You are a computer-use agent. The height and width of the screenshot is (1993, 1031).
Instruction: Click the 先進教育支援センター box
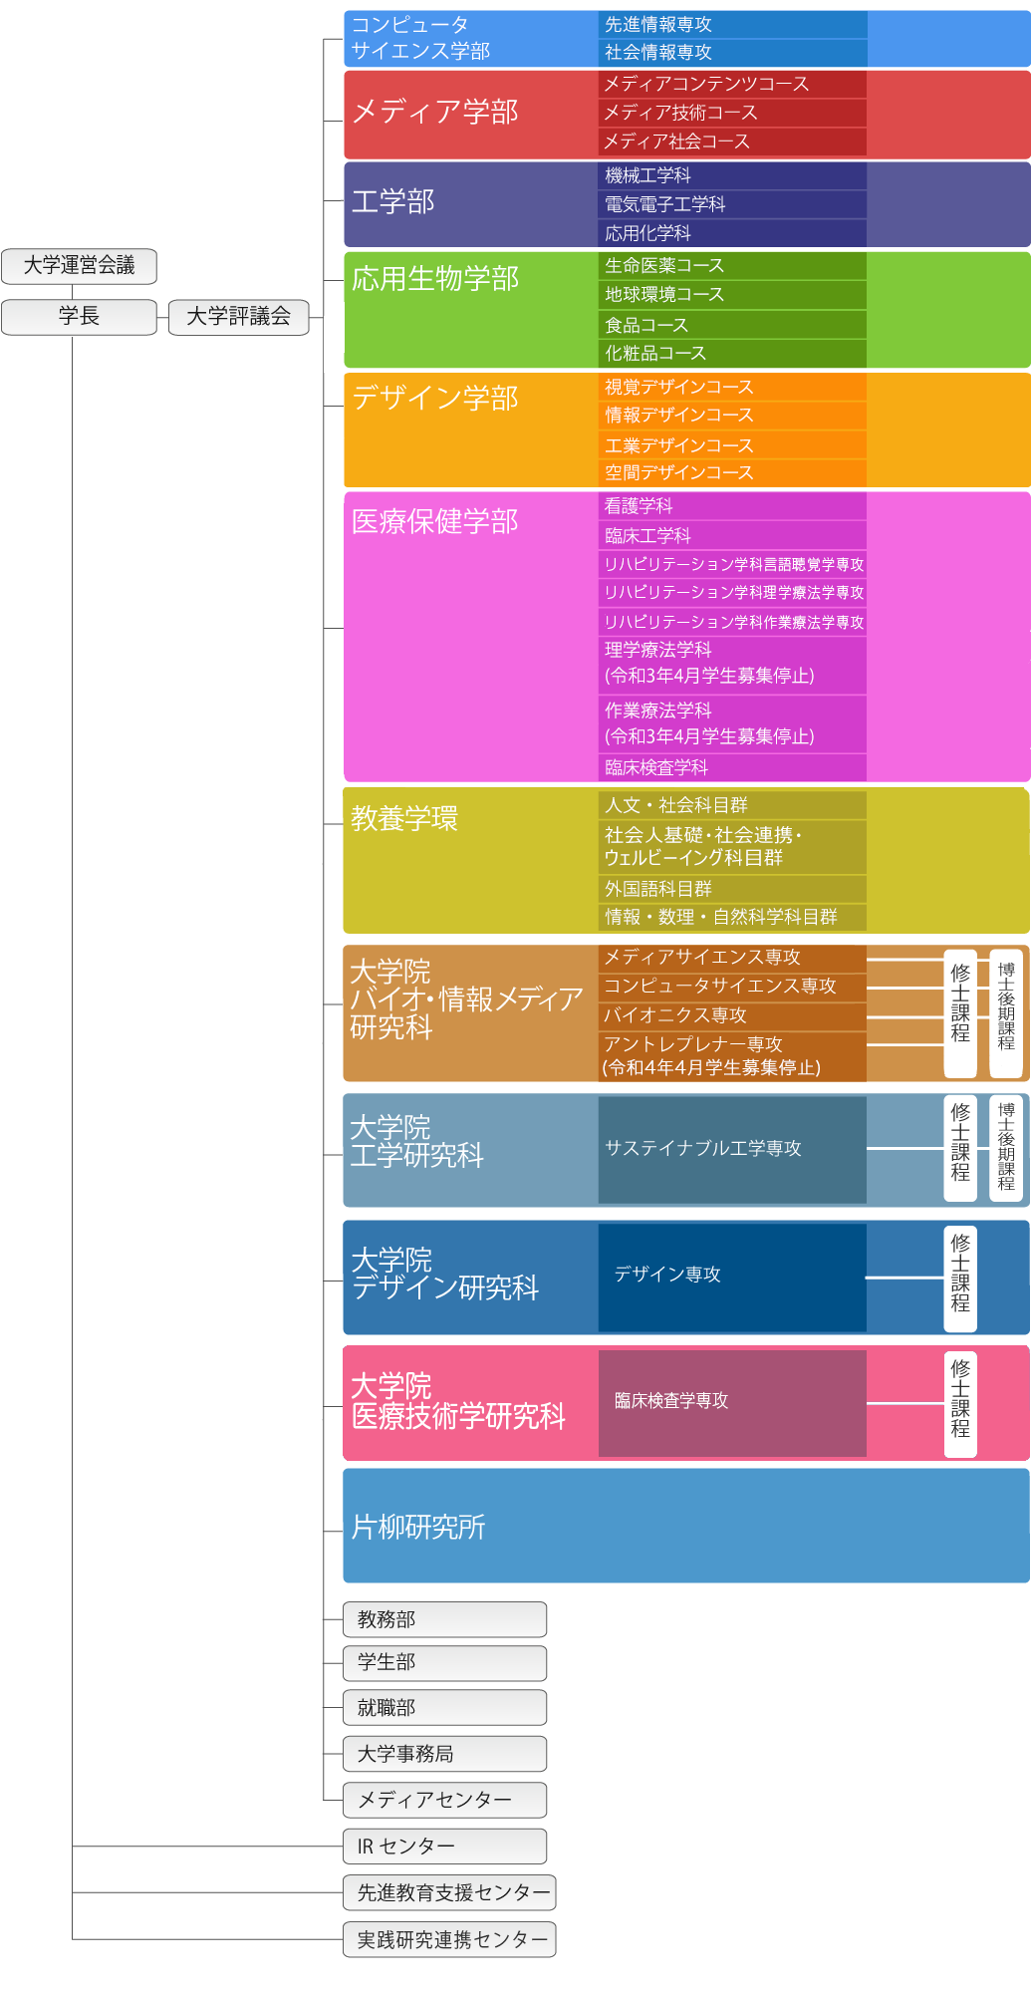click(x=450, y=1892)
